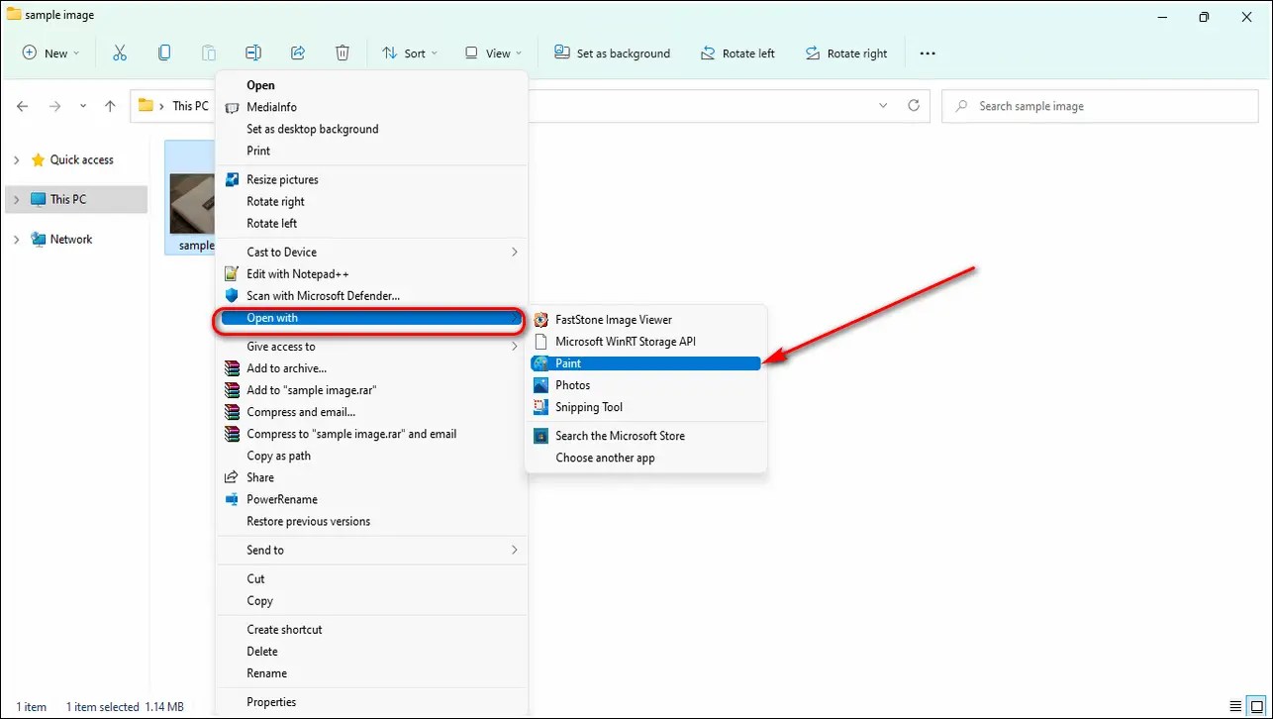Open with Microsoft WinRT Storage API

pyautogui.click(x=645, y=342)
